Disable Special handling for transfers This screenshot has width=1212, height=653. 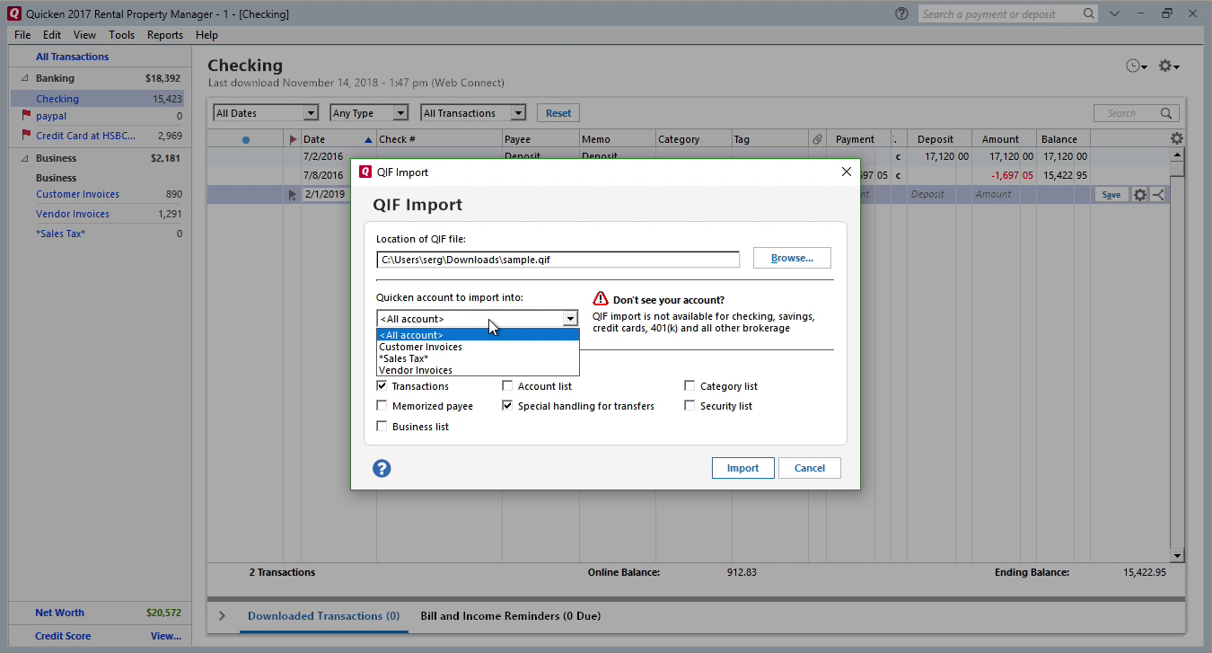click(507, 405)
